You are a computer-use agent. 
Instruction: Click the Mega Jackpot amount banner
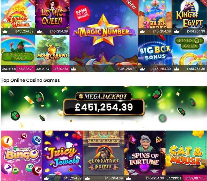[x=104, y=107]
